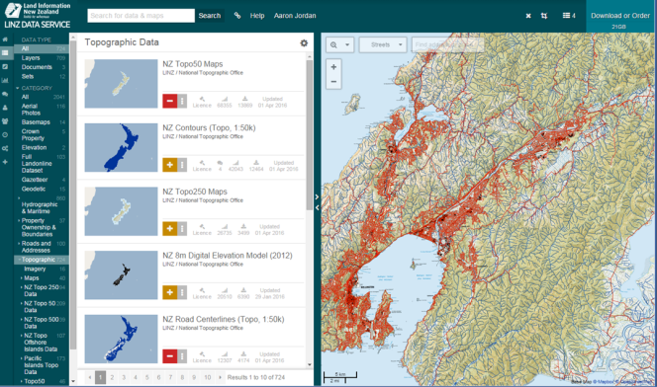Zoom in on the map
Screen dimensions: 657x387
[333, 67]
